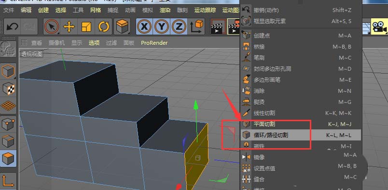Image resolution: width=388 pixels, height=190 pixels.
Task: Select the Workplane grid mode icon
Action: [x=9, y=106]
